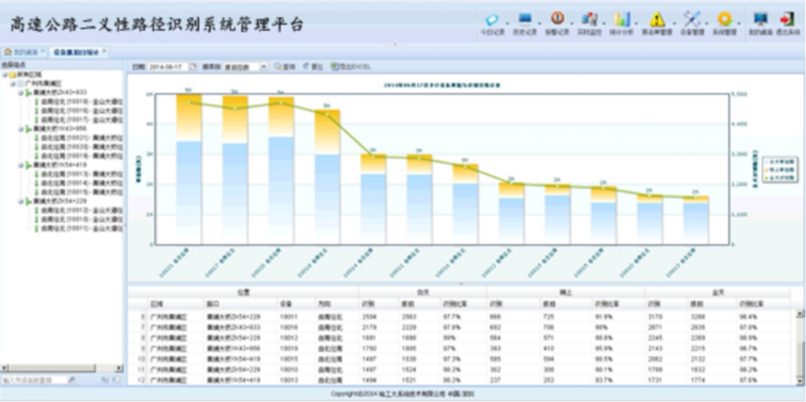Click the 重置 reset button
This screenshot has width=806, height=402.
coord(314,67)
